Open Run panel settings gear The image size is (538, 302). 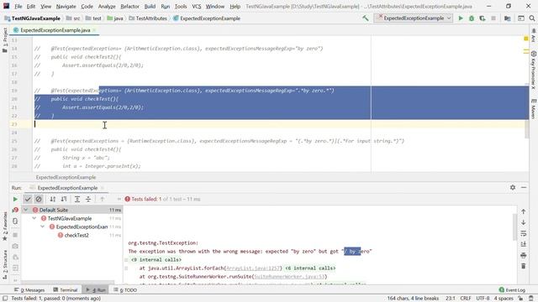tap(513, 188)
